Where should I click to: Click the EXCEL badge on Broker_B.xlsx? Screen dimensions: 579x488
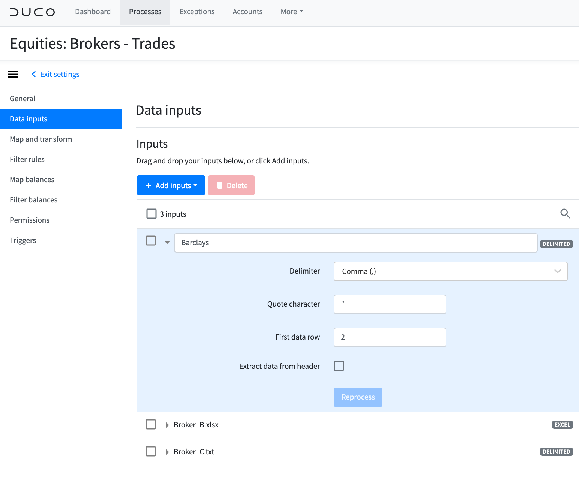point(562,425)
